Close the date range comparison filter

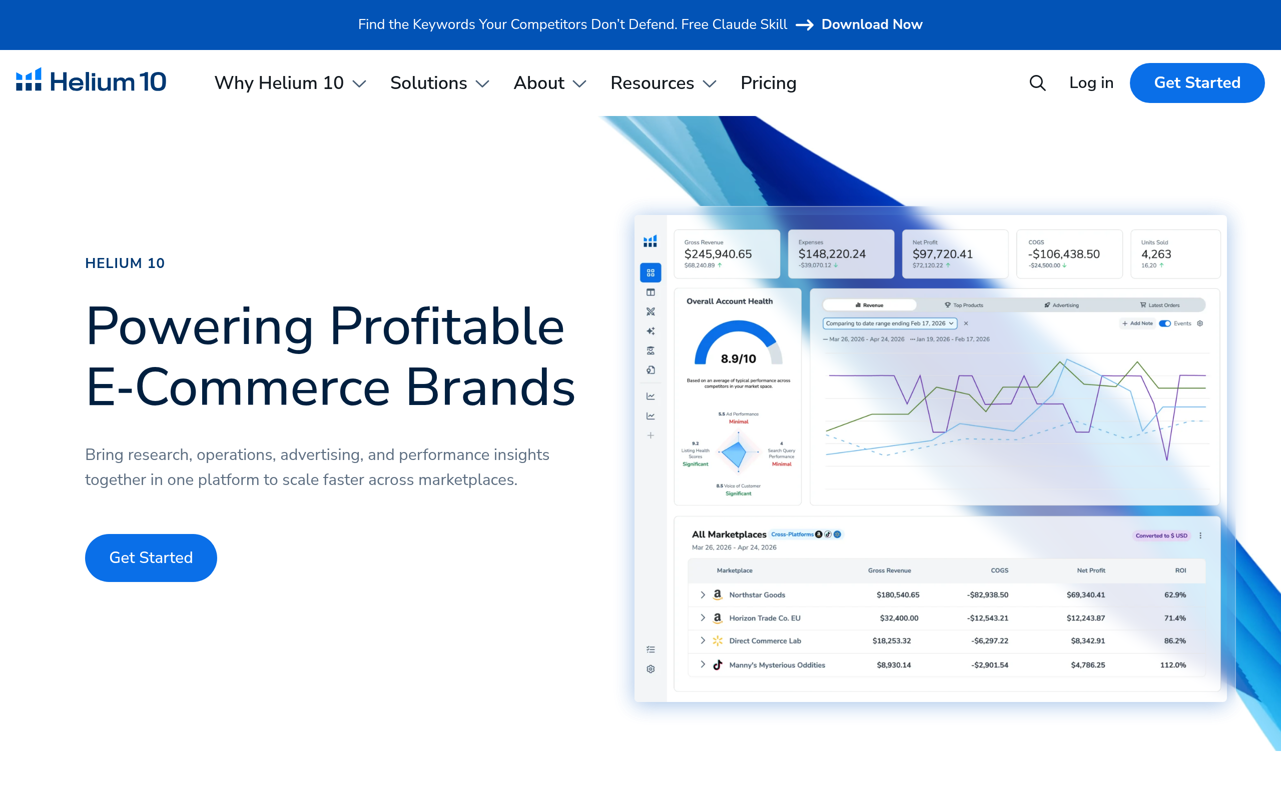click(x=966, y=323)
